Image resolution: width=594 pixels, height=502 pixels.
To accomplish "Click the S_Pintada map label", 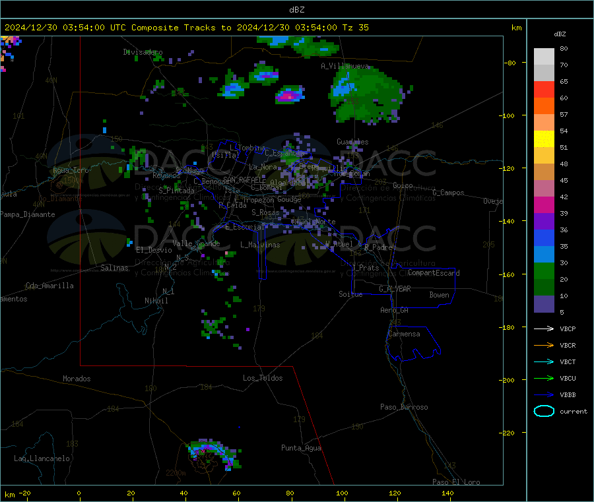I will click(x=176, y=191).
